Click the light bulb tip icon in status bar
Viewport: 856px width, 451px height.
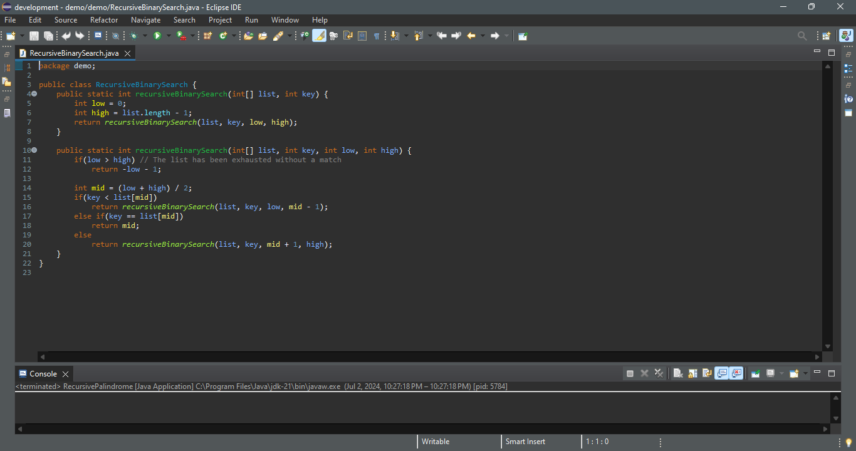click(849, 442)
